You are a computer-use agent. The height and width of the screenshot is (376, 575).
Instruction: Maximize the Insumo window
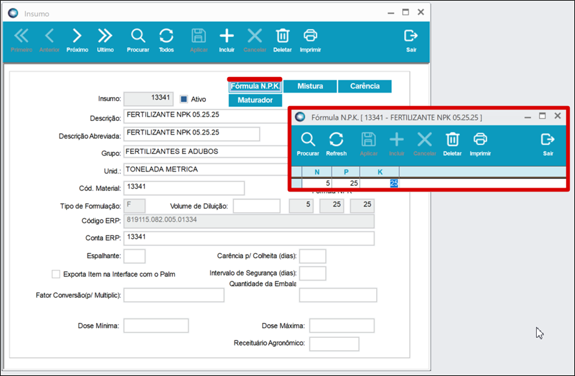coord(405,12)
